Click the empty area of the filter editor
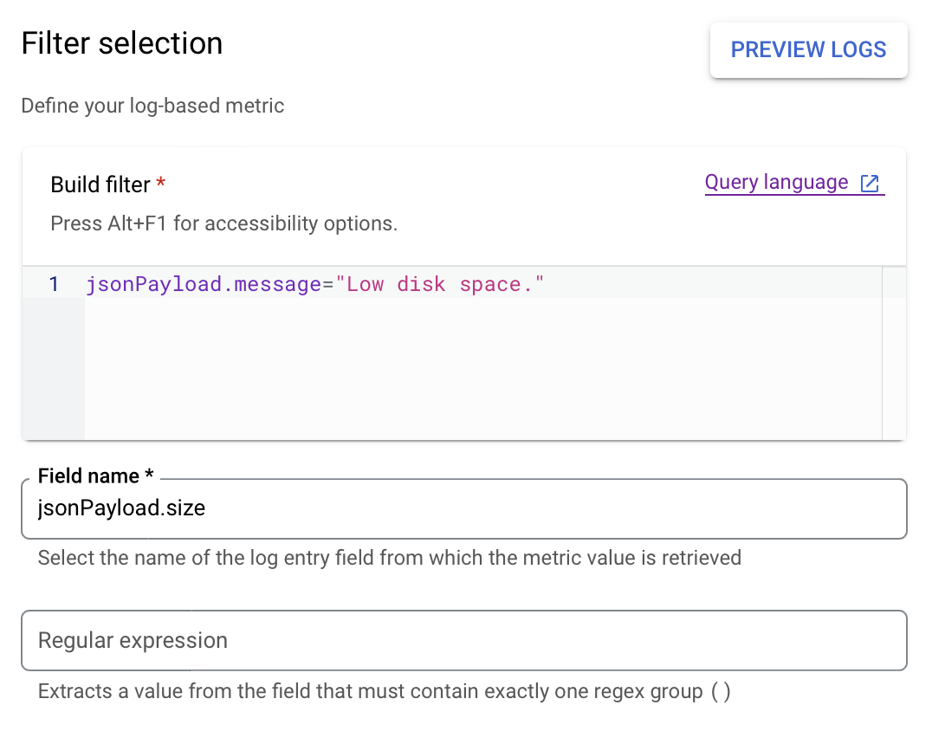This screenshot has height=731, width=932. tap(482, 368)
